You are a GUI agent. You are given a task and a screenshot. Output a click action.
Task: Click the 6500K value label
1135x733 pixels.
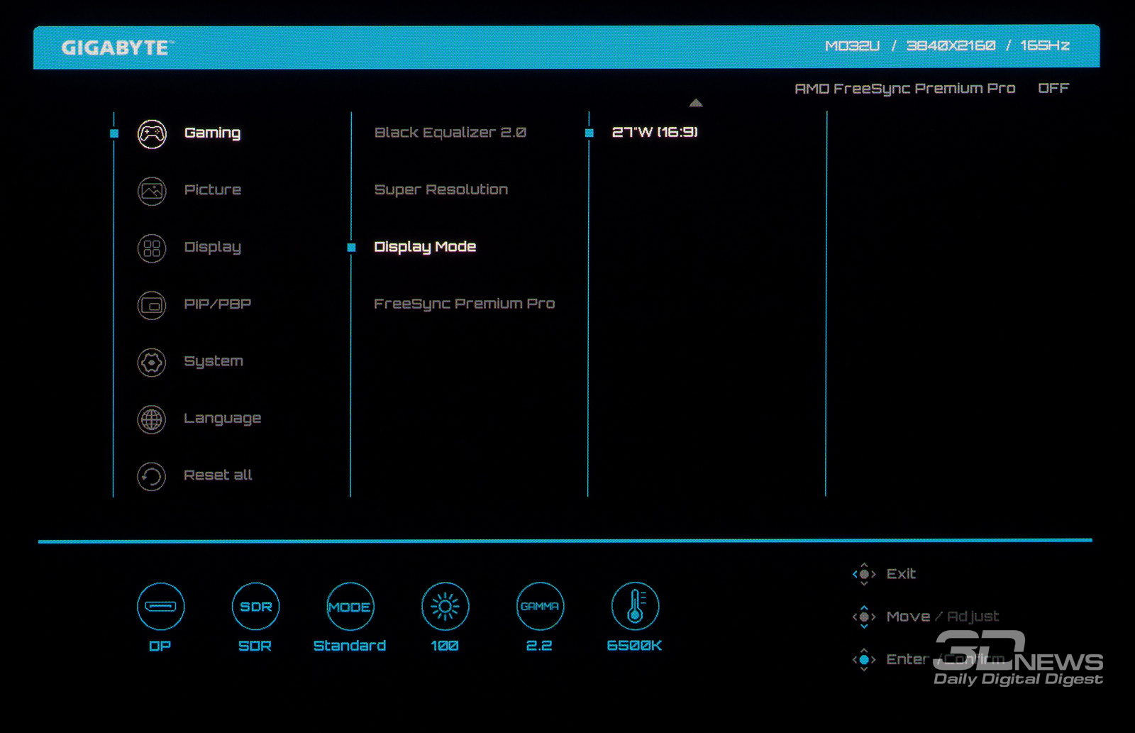634,646
